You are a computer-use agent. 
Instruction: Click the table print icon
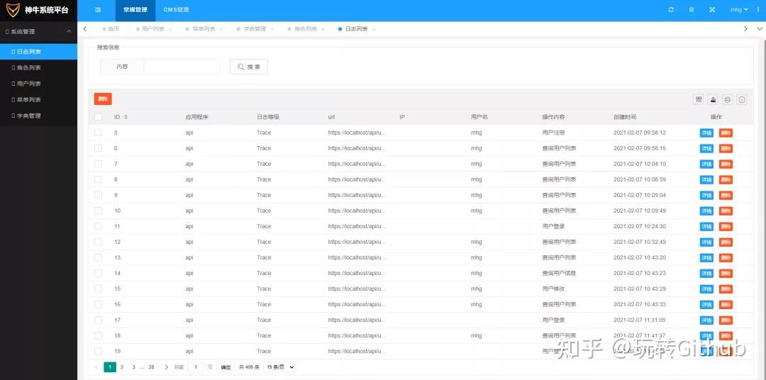(728, 100)
